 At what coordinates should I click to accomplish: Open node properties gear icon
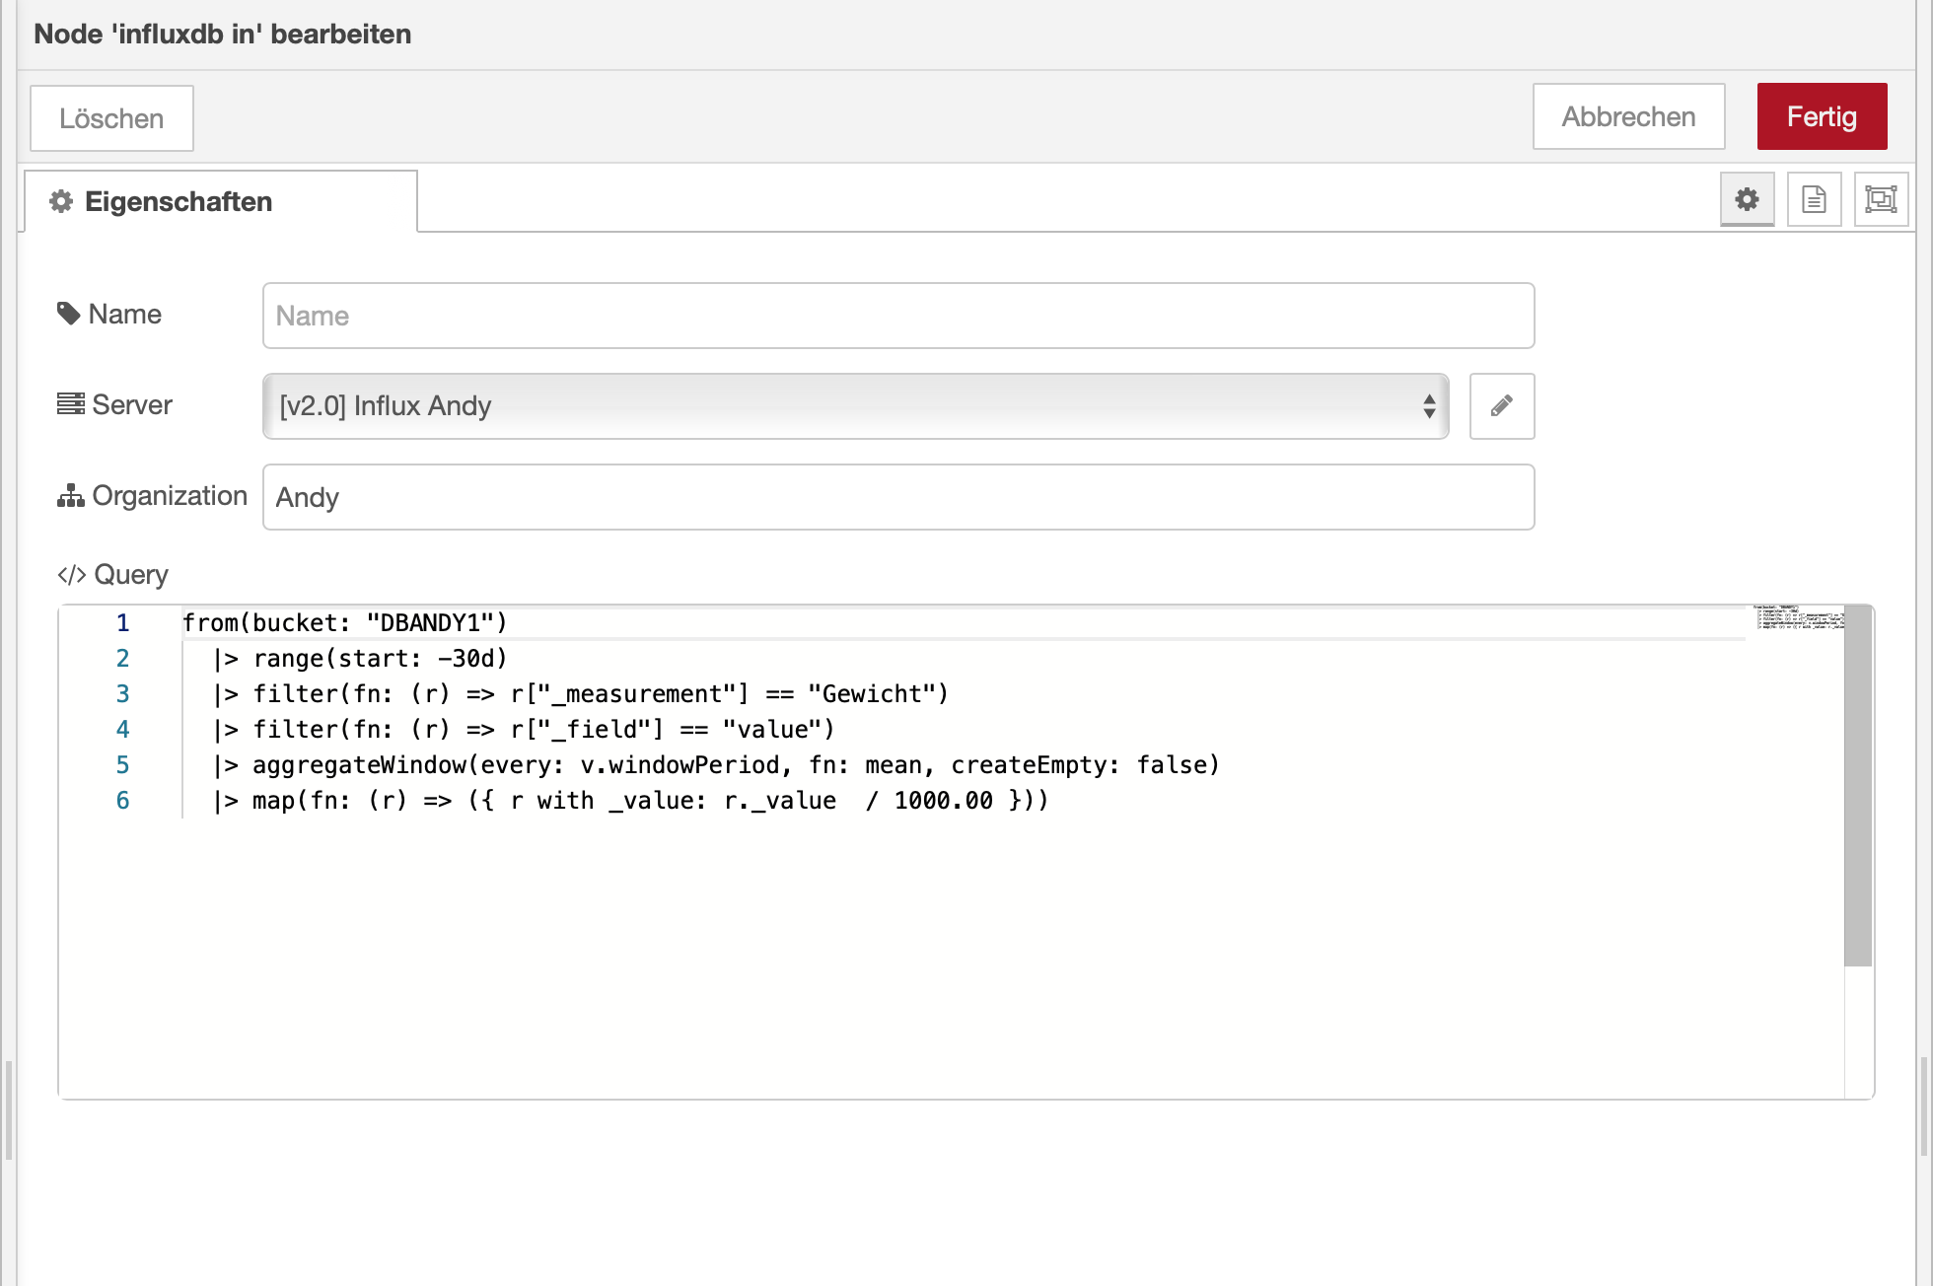[1747, 199]
